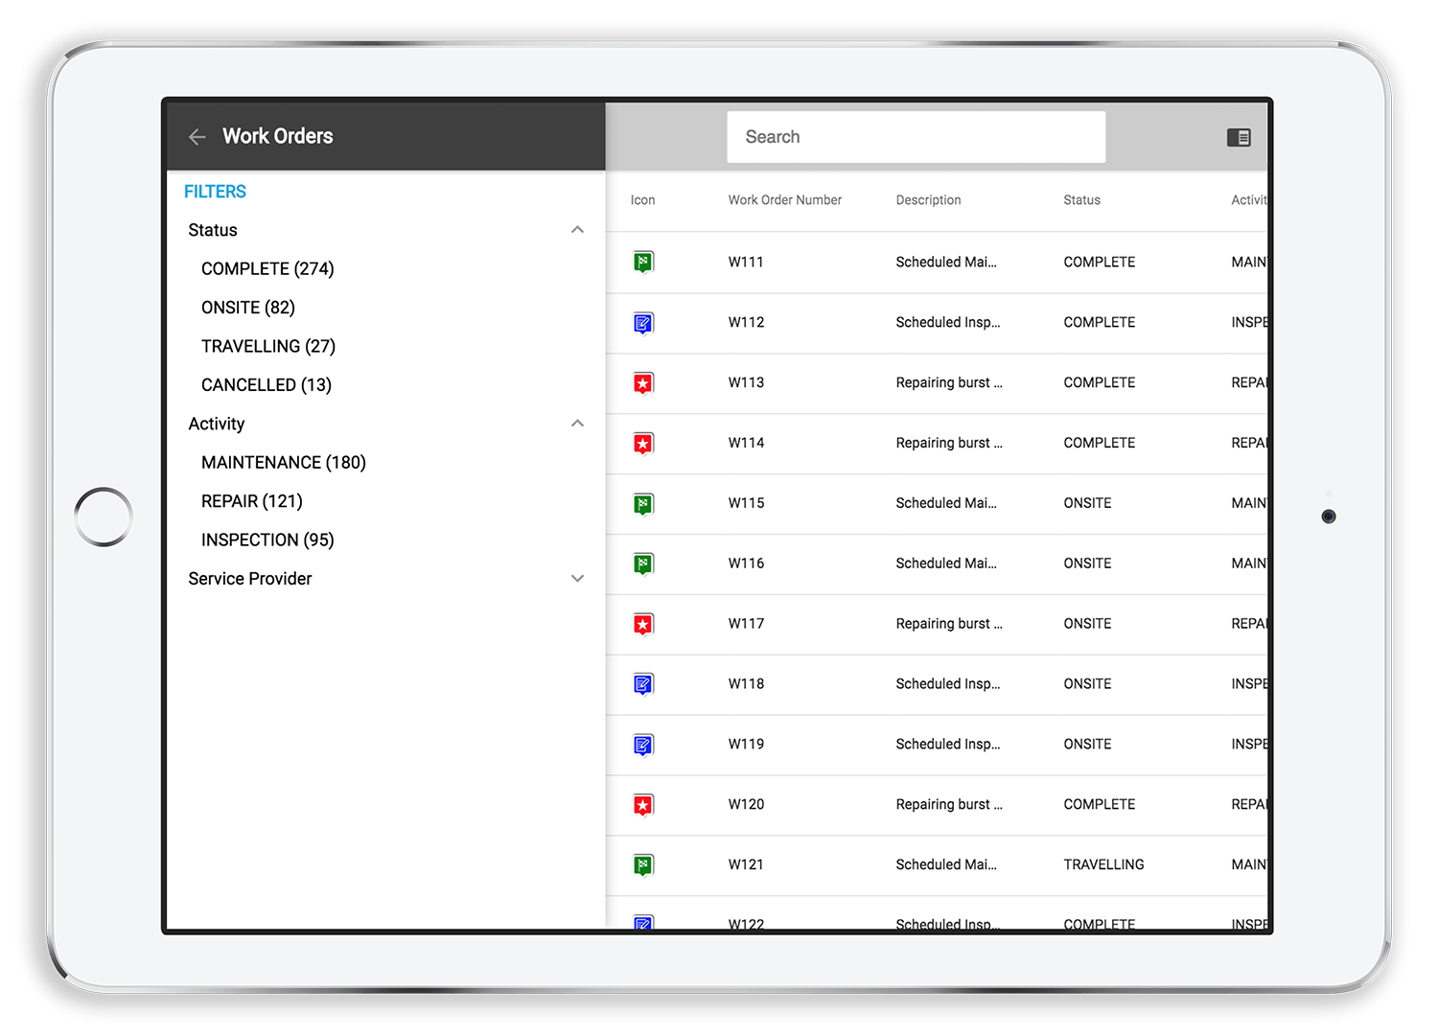
Task: Click COMPLETE status cell of W120
Action: click(1100, 805)
